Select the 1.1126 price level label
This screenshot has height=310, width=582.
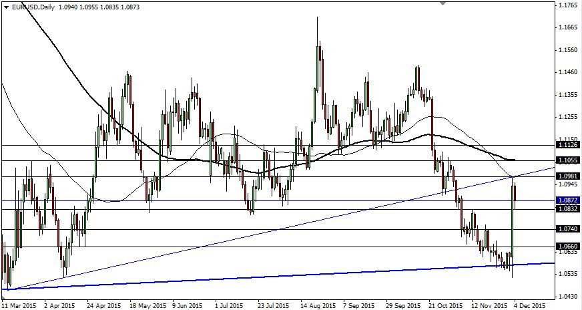(x=567, y=145)
